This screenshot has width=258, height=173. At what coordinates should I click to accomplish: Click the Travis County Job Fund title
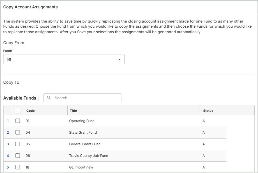point(89,156)
